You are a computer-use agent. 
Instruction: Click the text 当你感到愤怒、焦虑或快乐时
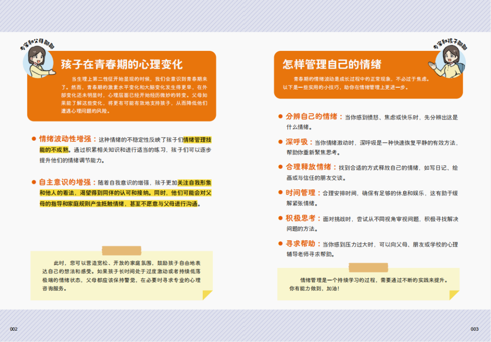pos(381,118)
